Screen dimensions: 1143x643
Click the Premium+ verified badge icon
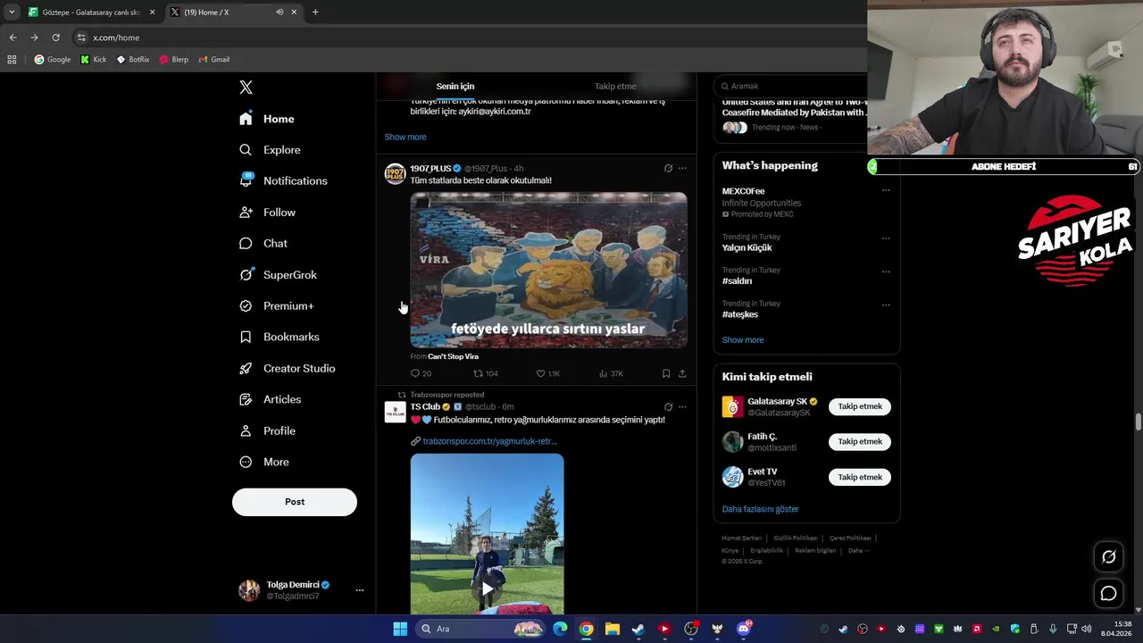[x=246, y=305]
